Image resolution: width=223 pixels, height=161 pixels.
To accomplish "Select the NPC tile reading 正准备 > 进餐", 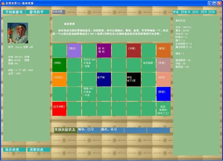I will [89, 65].
